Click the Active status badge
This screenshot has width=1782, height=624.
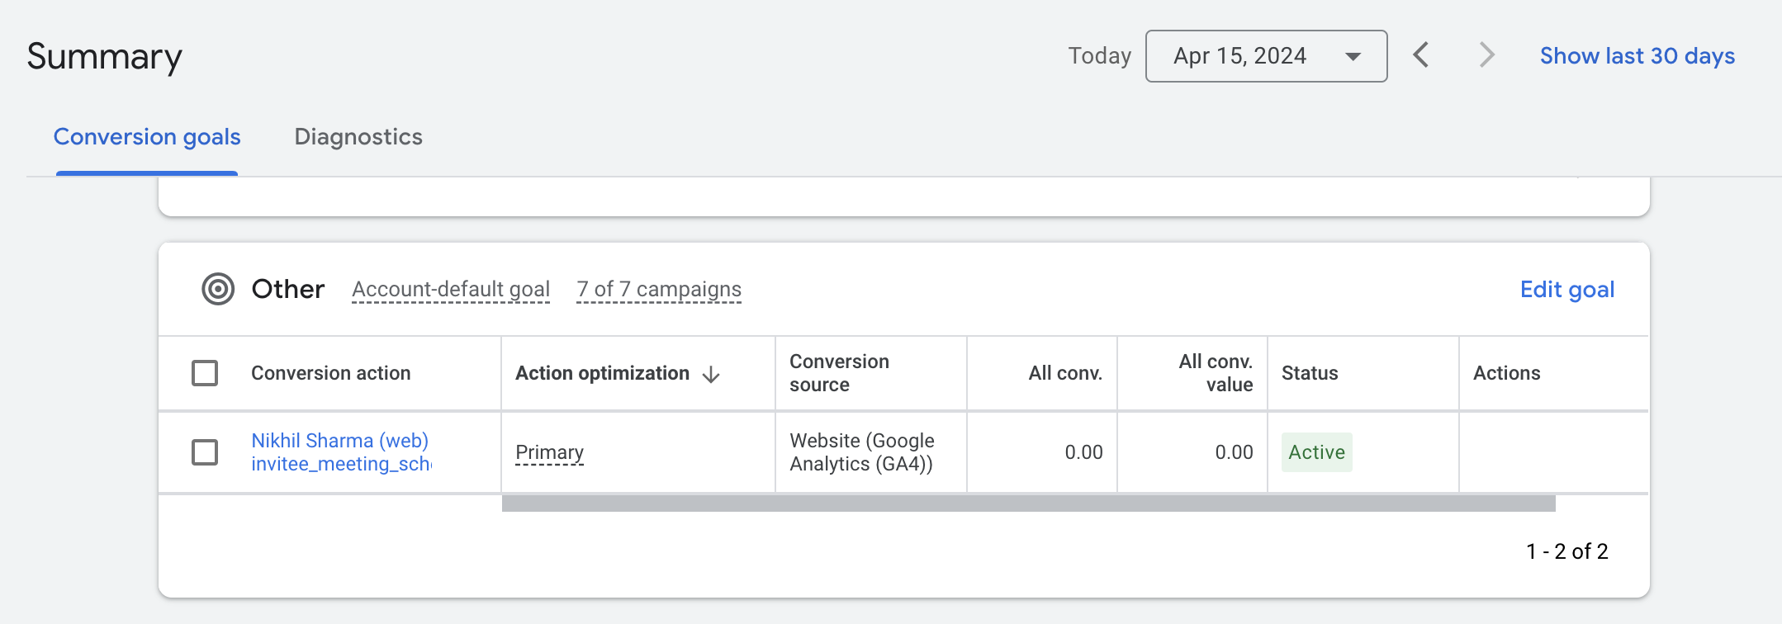click(x=1316, y=452)
